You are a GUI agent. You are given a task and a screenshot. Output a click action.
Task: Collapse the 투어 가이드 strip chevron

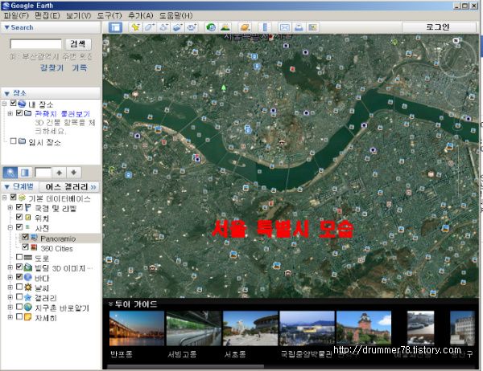[110, 304]
